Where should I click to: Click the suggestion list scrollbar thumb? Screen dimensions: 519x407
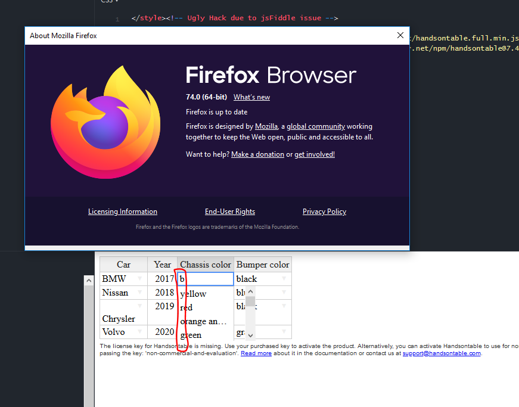coord(251,302)
